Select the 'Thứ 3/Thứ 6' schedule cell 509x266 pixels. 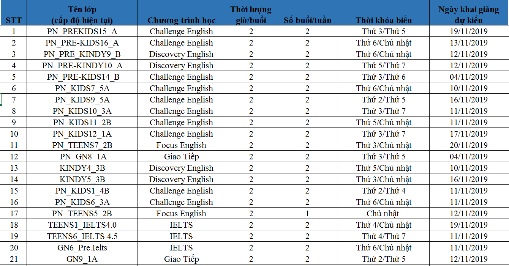coord(384,77)
